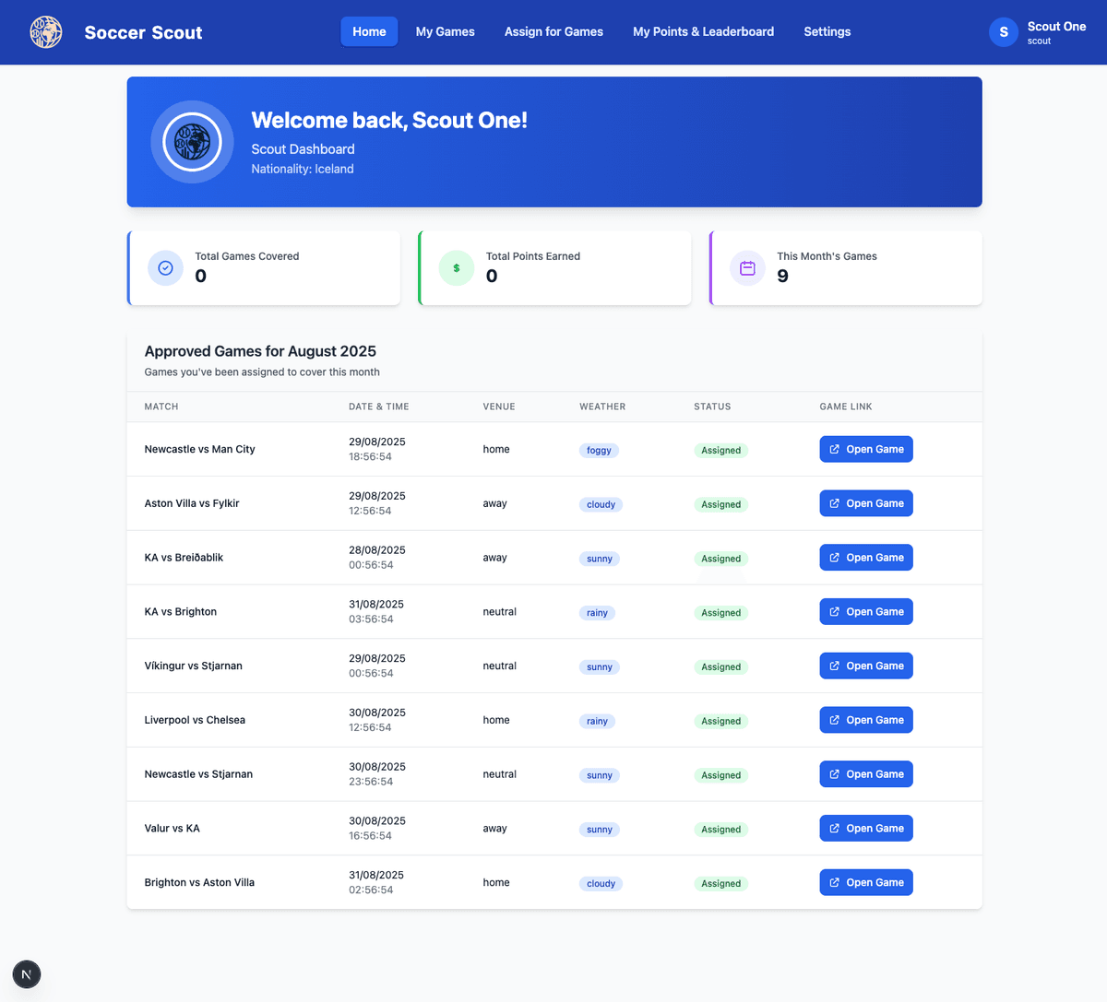Click the globe avatar in welcome banner

pos(192,142)
